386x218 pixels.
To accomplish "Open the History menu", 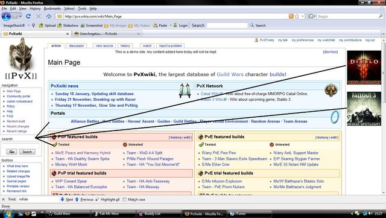I will click(x=35, y=8).
